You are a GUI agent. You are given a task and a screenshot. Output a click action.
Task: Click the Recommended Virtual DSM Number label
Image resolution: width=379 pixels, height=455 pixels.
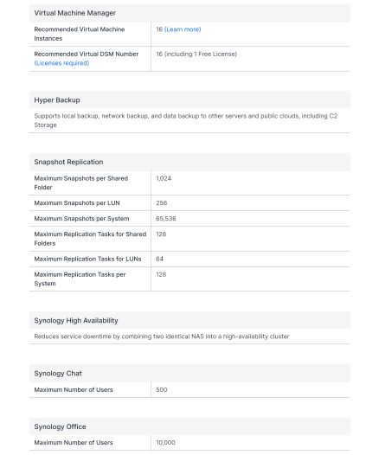87,54
